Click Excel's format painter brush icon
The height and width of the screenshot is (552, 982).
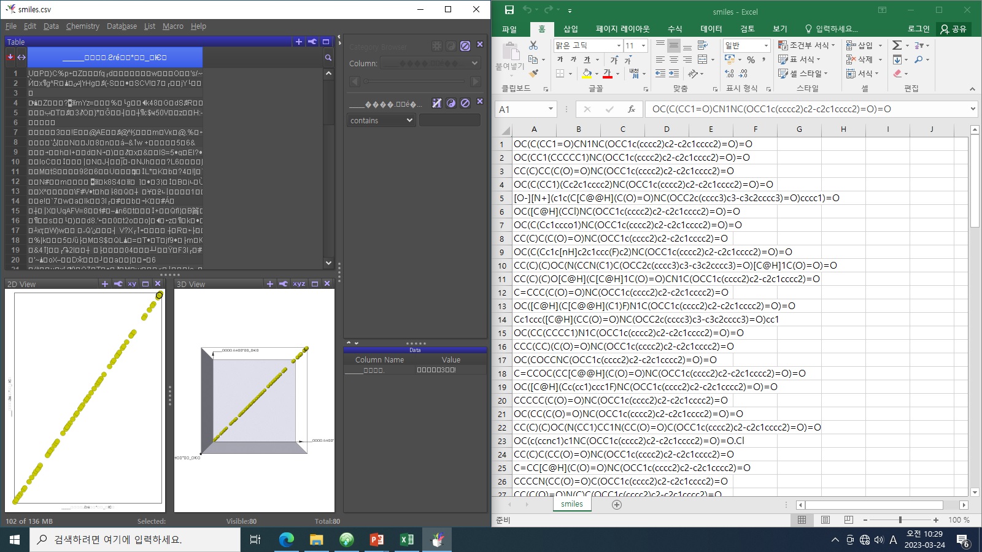click(x=533, y=74)
